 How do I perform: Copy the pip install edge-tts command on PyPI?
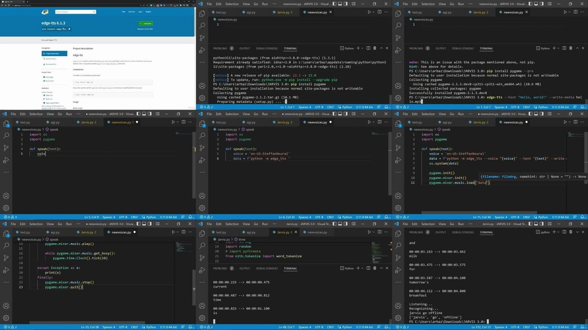[x=69, y=29]
